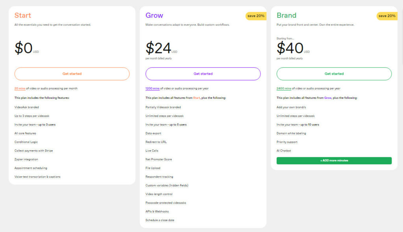Select the Brand plan heading
Screen dimensions: 403x232
click(286, 15)
